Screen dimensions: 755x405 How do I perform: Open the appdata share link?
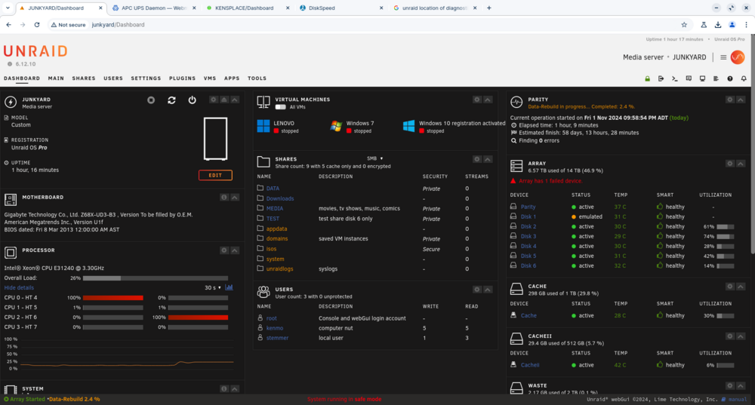(276, 229)
